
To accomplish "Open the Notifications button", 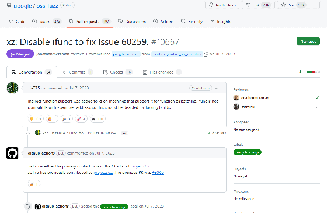I will tap(222, 5).
